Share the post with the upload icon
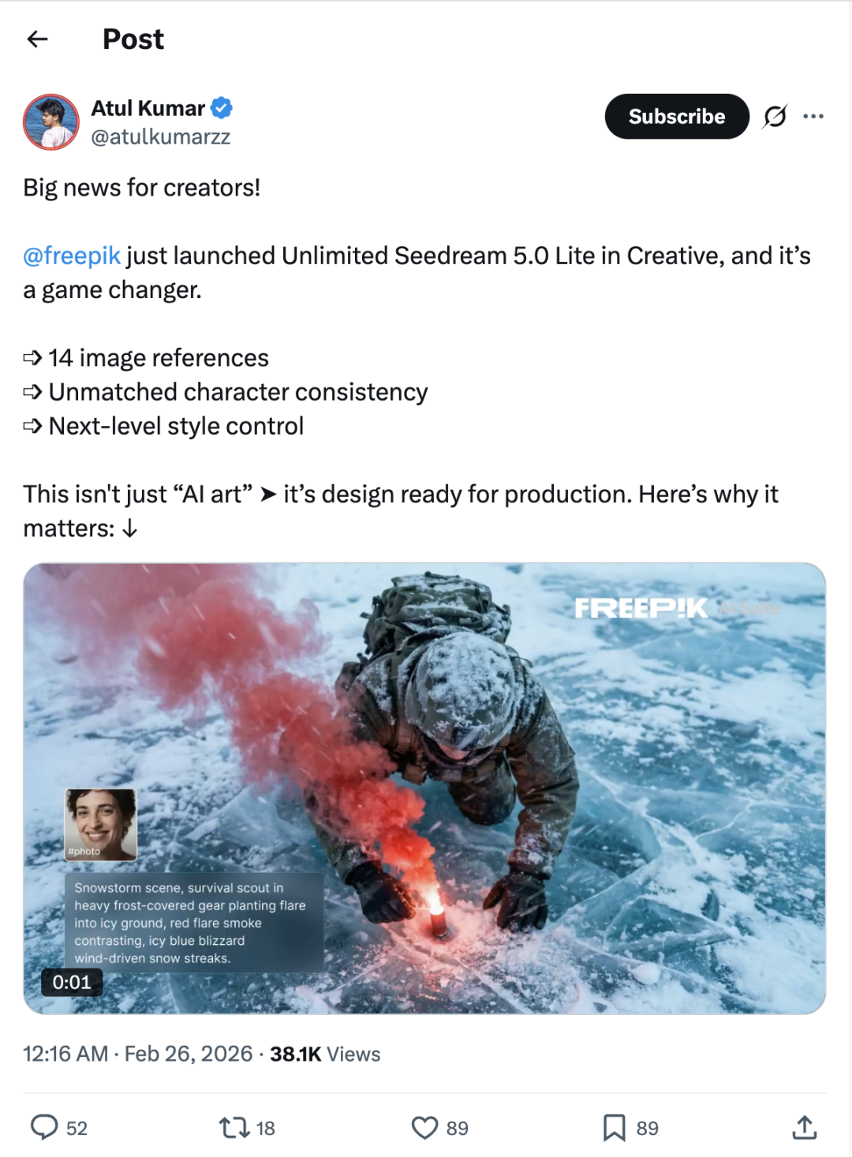Viewport: 852px width, 1157px height. (x=804, y=1127)
